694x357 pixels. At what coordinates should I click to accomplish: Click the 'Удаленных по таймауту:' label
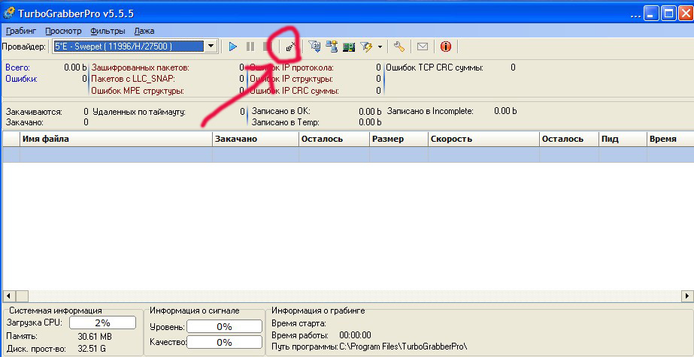click(139, 112)
